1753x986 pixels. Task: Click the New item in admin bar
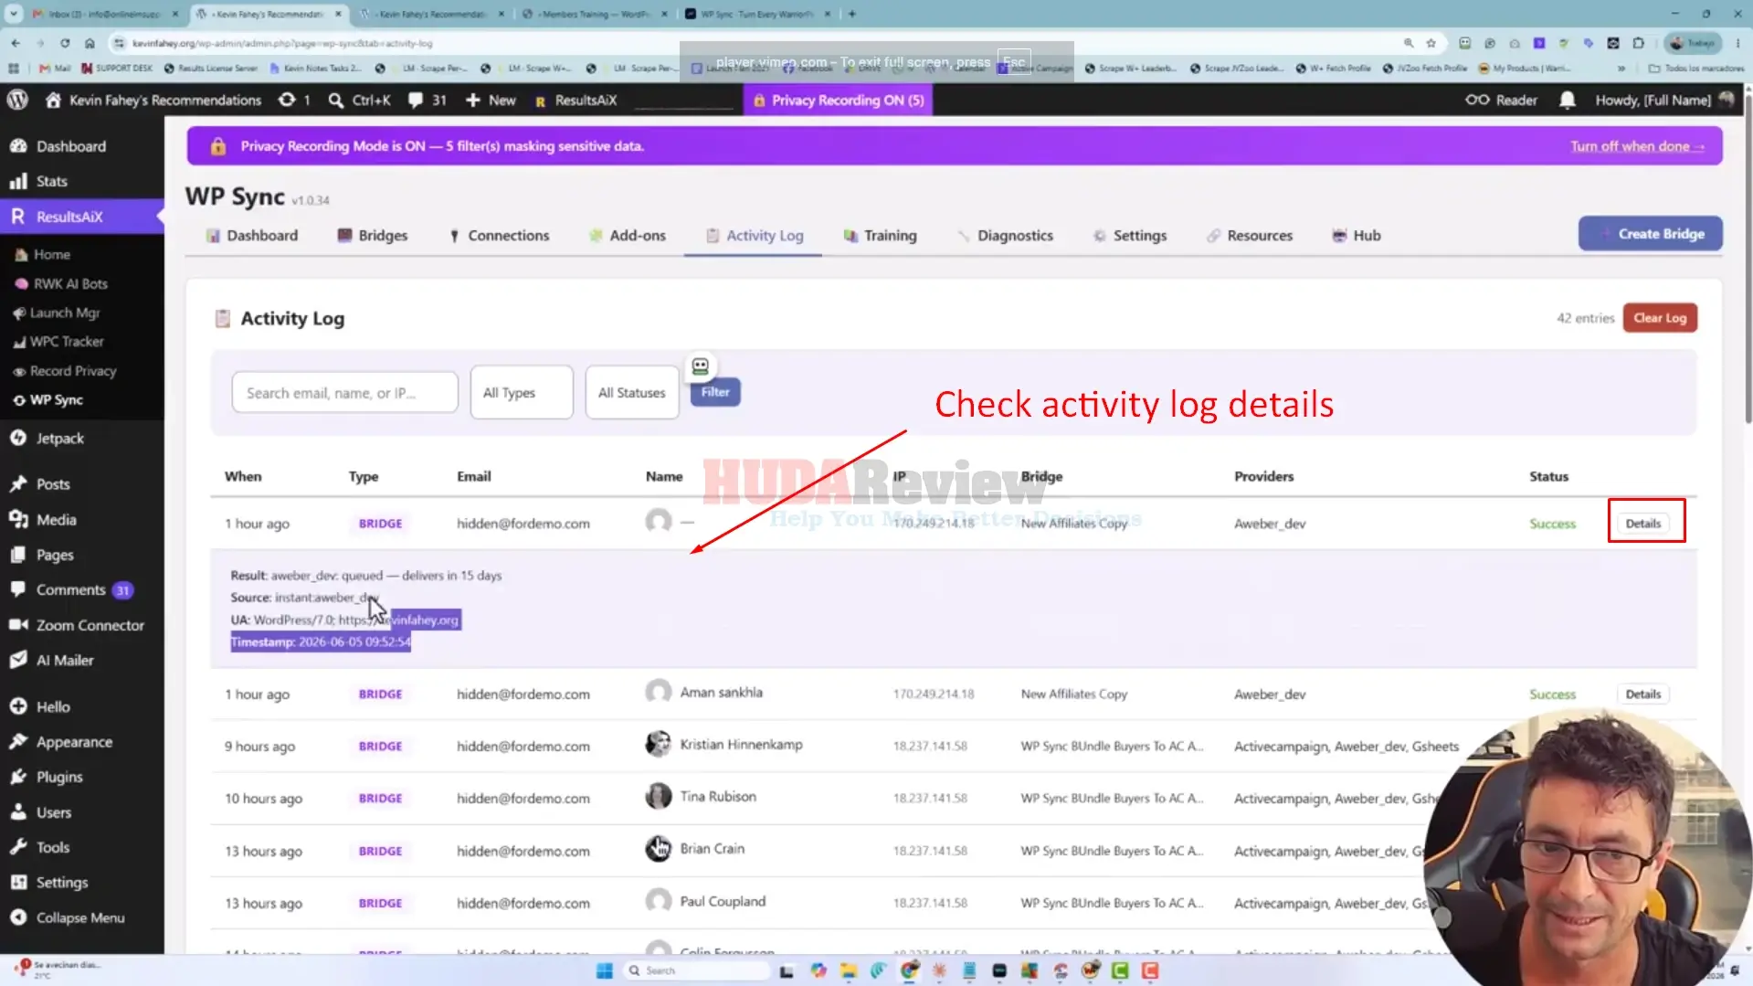click(491, 100)
